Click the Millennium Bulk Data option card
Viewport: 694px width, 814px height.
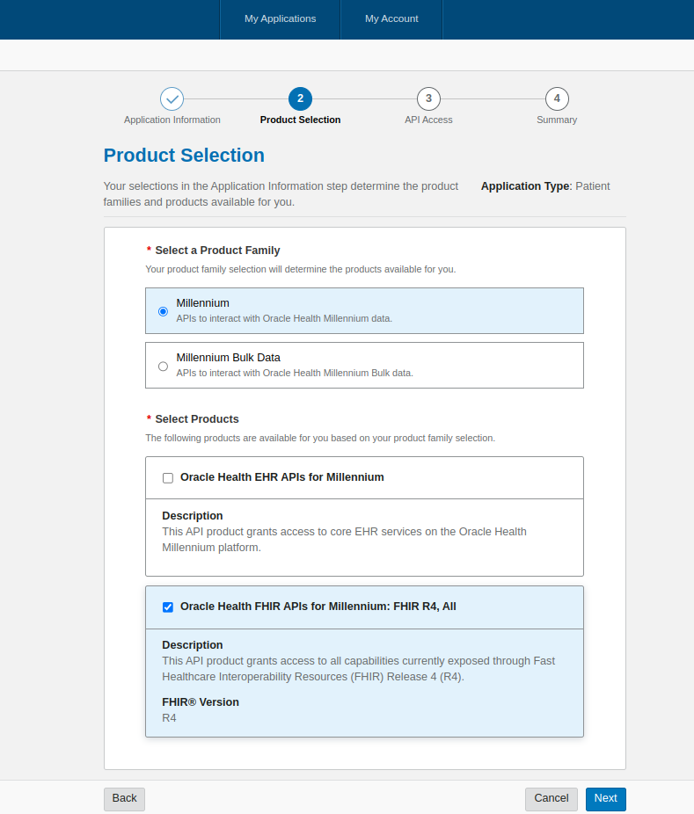[x=364, y=365]
